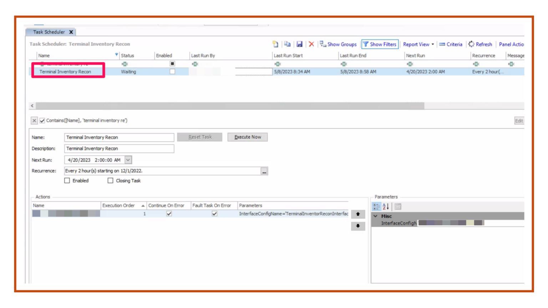Switch parameters to categorized view

tap(376, 206)
